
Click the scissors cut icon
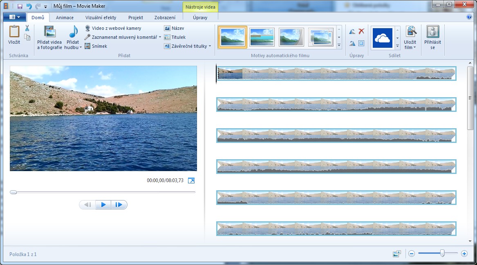27,28
